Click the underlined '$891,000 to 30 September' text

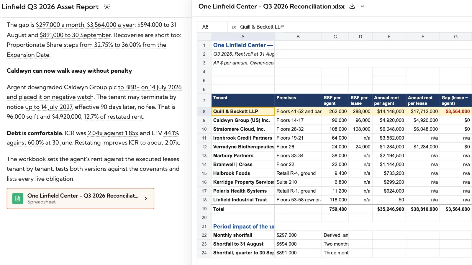pos(75,35)
